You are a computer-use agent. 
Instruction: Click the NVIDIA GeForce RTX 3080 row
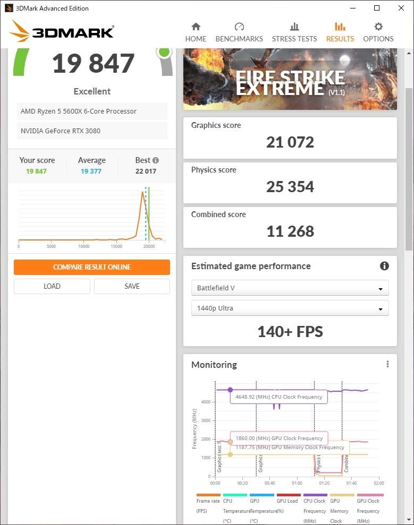coord(92,131)
